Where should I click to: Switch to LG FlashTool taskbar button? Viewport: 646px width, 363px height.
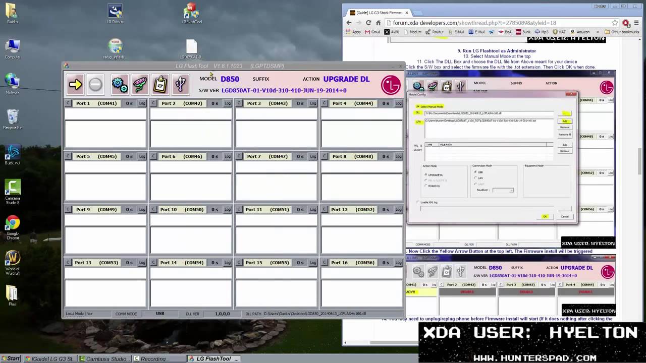(213, 358)
